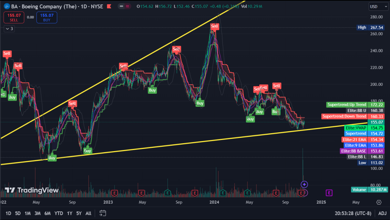Open the timezone menu showing 20:53:28 (UTC-8)

tap(353, 213)
